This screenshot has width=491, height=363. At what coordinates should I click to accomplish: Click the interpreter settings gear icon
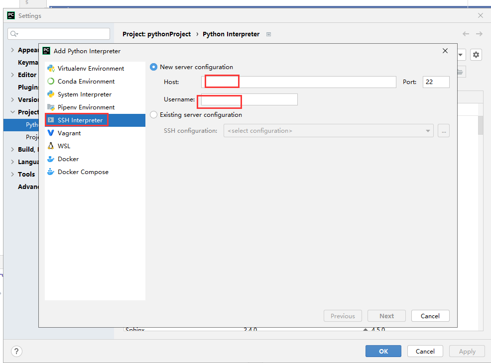point(476,55)
